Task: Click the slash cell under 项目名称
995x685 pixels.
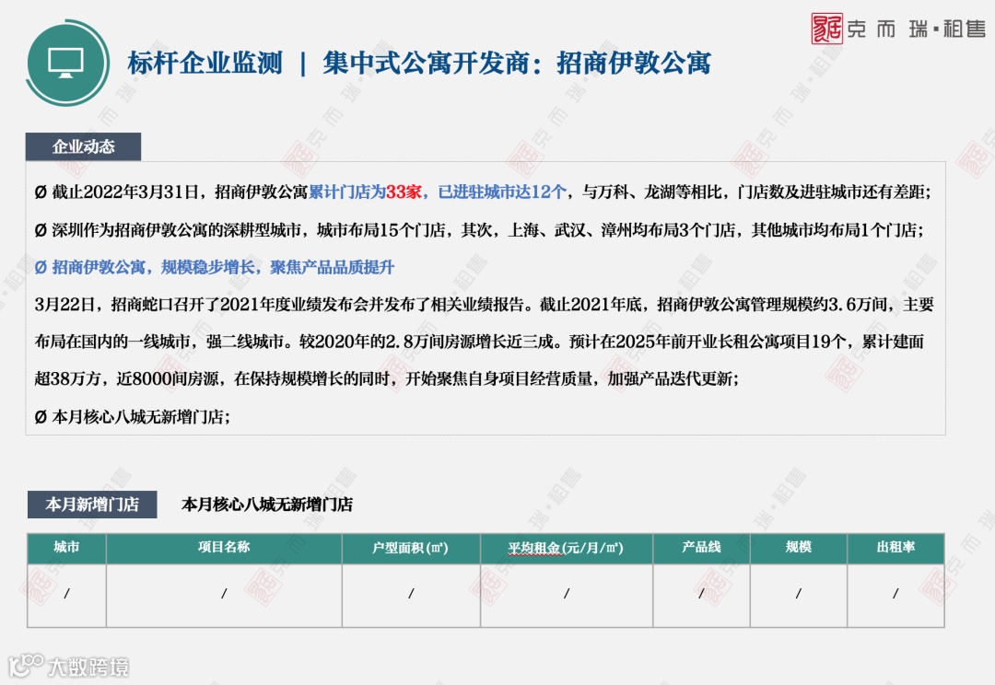Action: tap(224, 596)
